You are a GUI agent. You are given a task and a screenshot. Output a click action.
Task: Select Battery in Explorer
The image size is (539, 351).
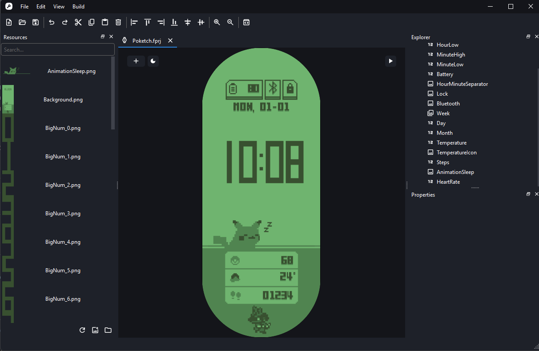click(445, 74)
